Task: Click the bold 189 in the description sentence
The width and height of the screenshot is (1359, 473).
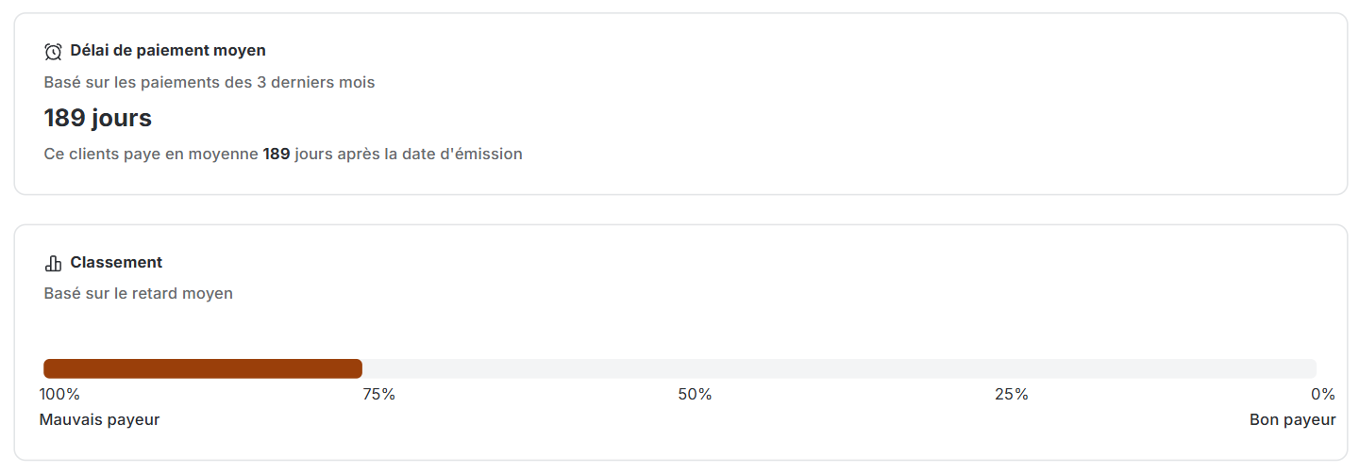Action: tap(277, 154)
